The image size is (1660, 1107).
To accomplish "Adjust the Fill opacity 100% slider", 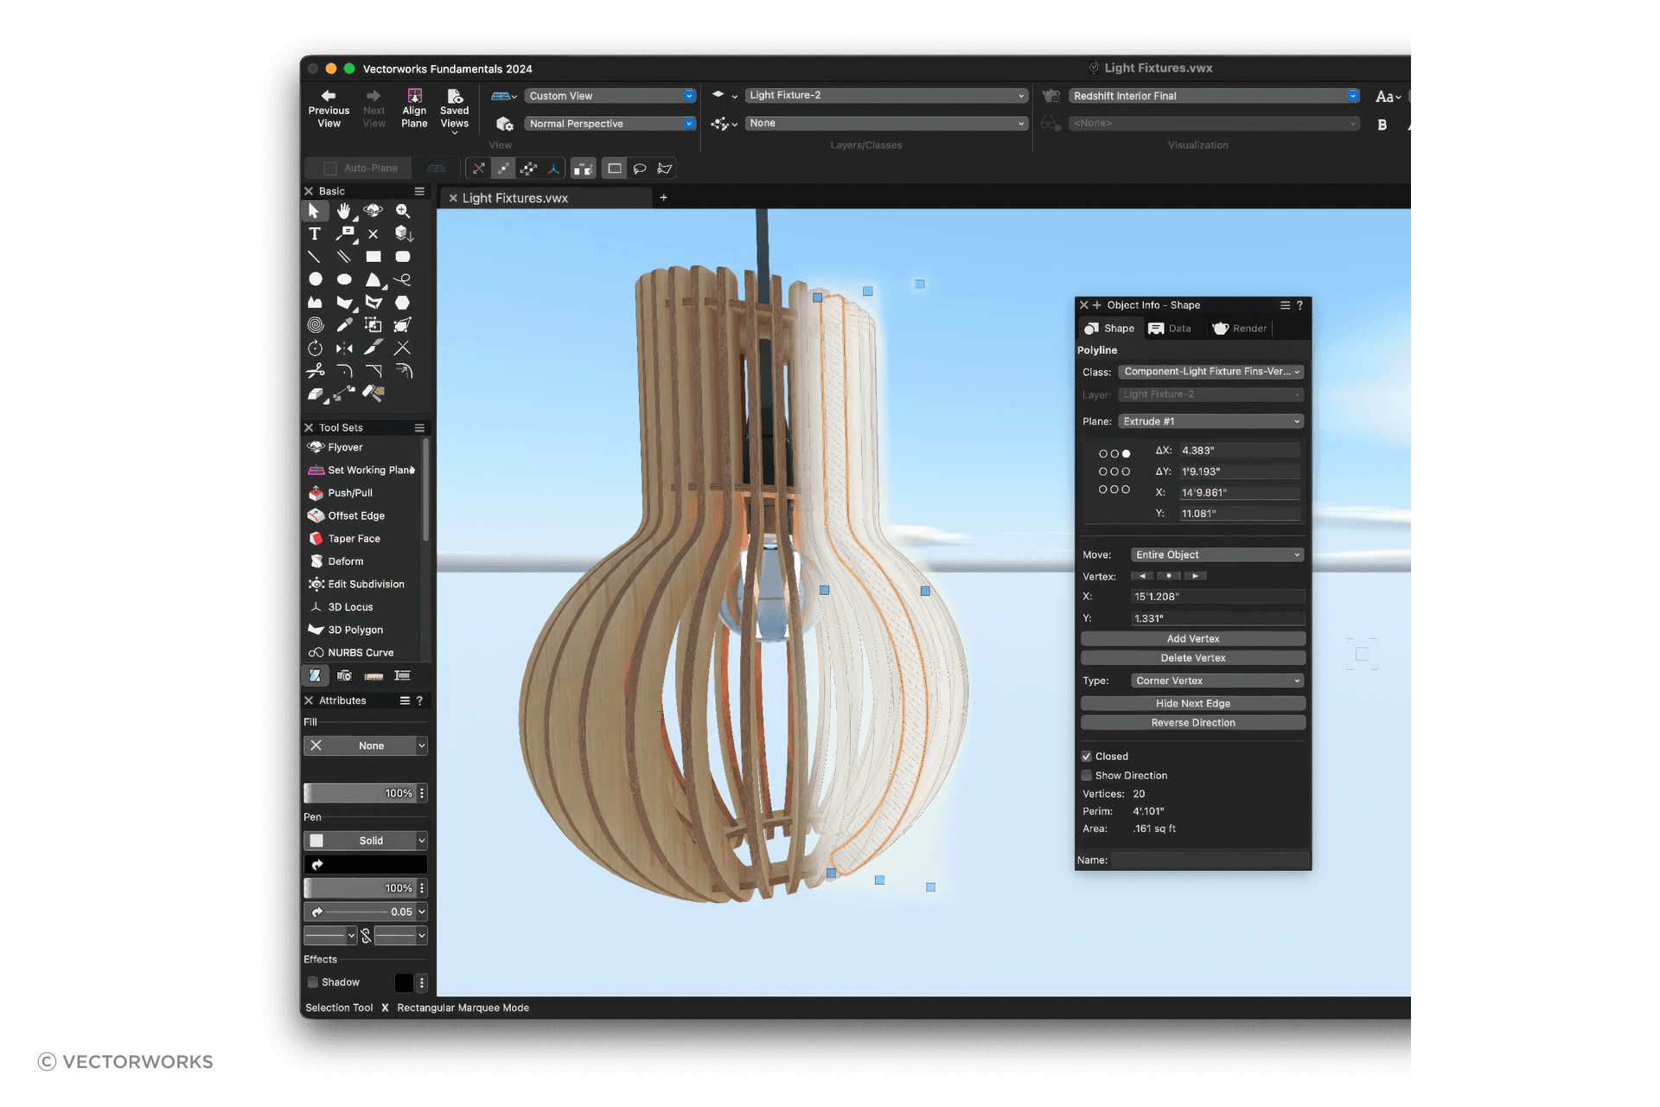I will pyautogui.click(x=360, y=793).
